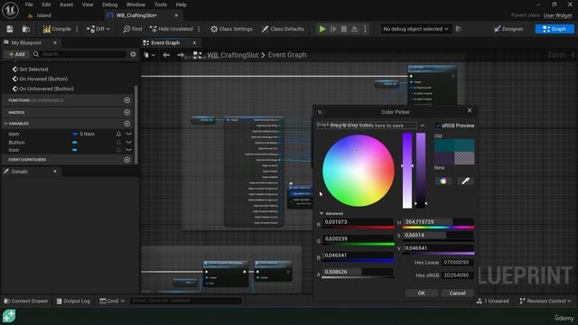Open the debug object selector dropdown
The height and width of the screenshot is (325, 578).
[x=415, y=29]
